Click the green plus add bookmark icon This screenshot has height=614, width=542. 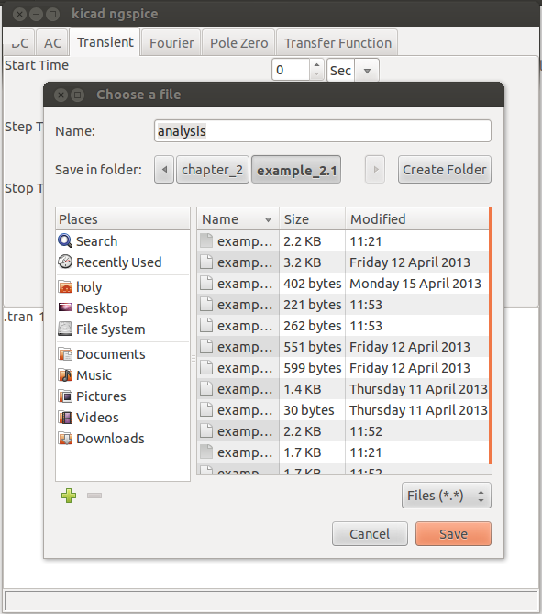pos(69,496)
